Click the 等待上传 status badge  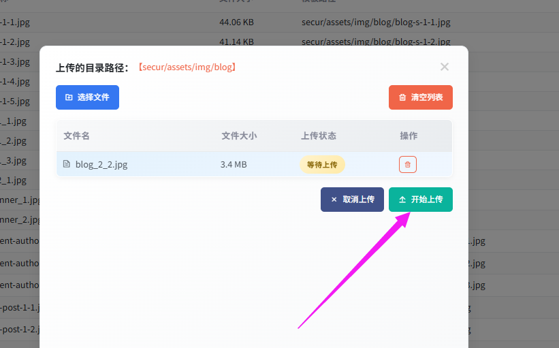(x=322, y=164)
